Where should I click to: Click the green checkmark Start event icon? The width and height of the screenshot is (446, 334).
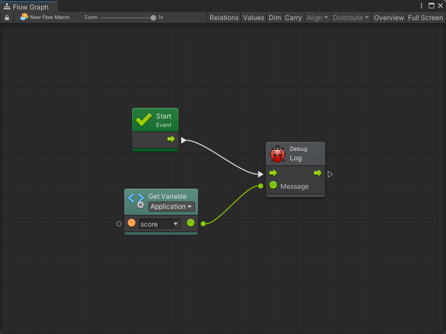point(144,120)
